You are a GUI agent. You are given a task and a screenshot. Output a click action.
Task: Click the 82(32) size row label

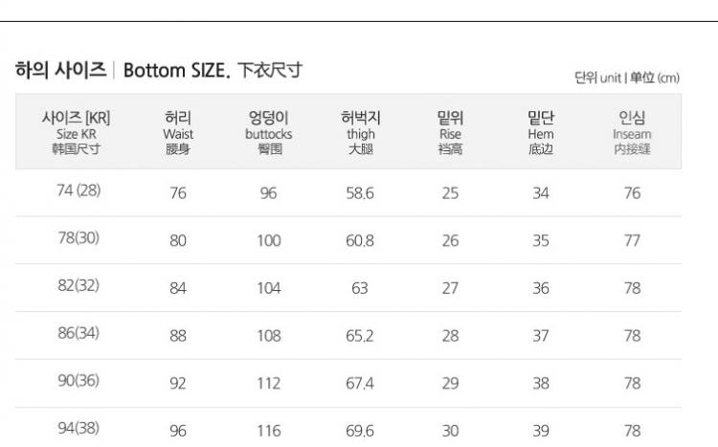79,286
